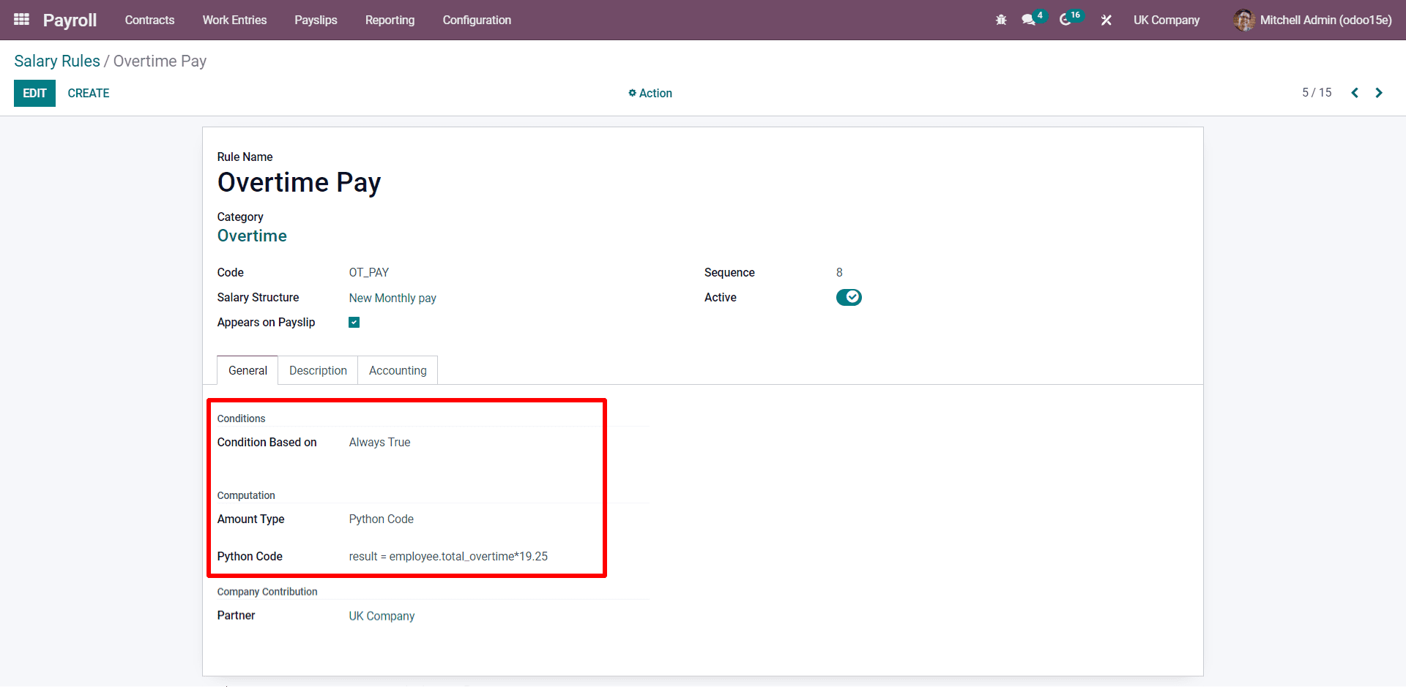1406x687 pixels.
Task: Toggle Appears on Payslip checkbox
Action: coord(354,323)
